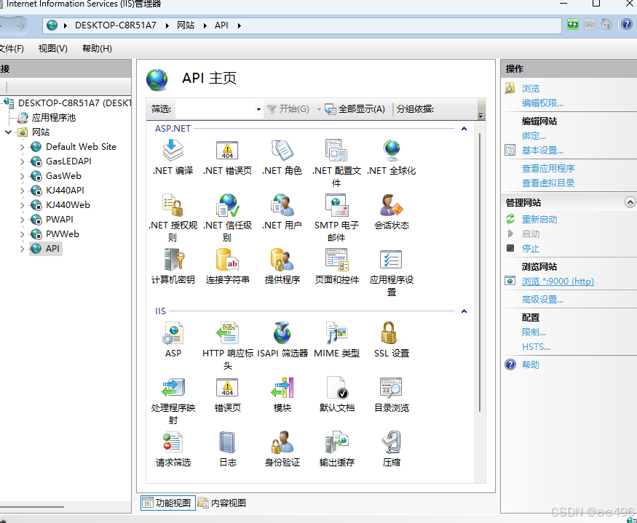
Task: Open the 目录浏览 feature
Action: coord(391,394)
